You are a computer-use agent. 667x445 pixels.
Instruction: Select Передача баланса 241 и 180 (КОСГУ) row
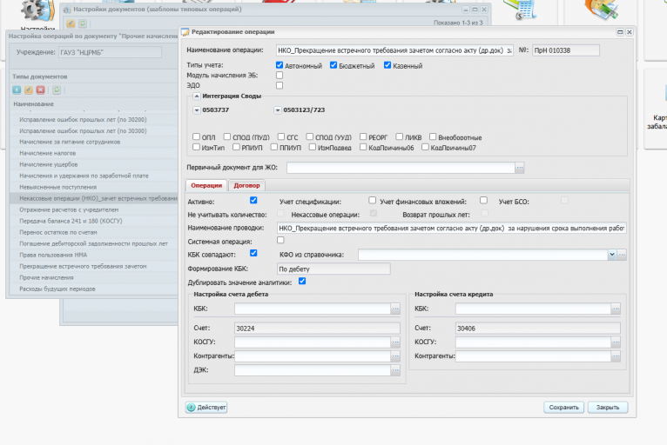click(x=93, y=222)
